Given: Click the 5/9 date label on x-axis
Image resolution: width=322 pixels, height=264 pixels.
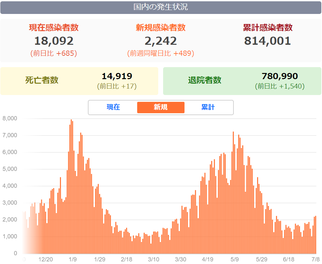Looking at the screenshot, I should (x=235, y=259).
